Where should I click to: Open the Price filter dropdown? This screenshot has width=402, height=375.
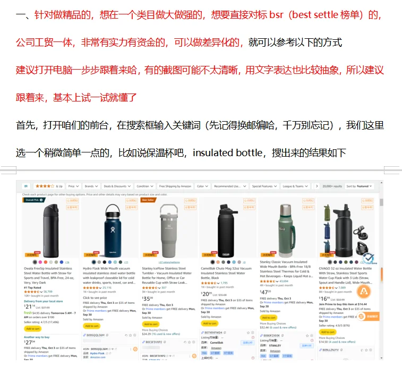(74, 186)
